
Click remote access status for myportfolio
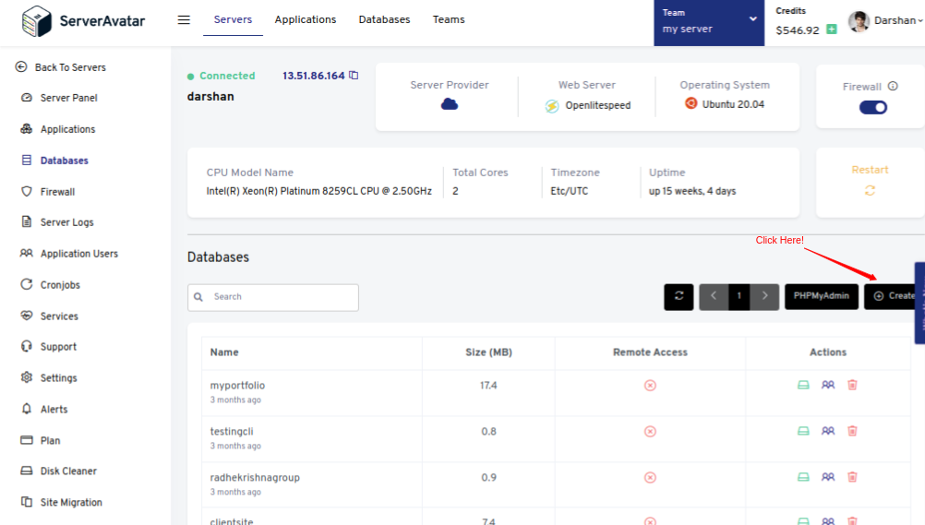coord(650,385)
